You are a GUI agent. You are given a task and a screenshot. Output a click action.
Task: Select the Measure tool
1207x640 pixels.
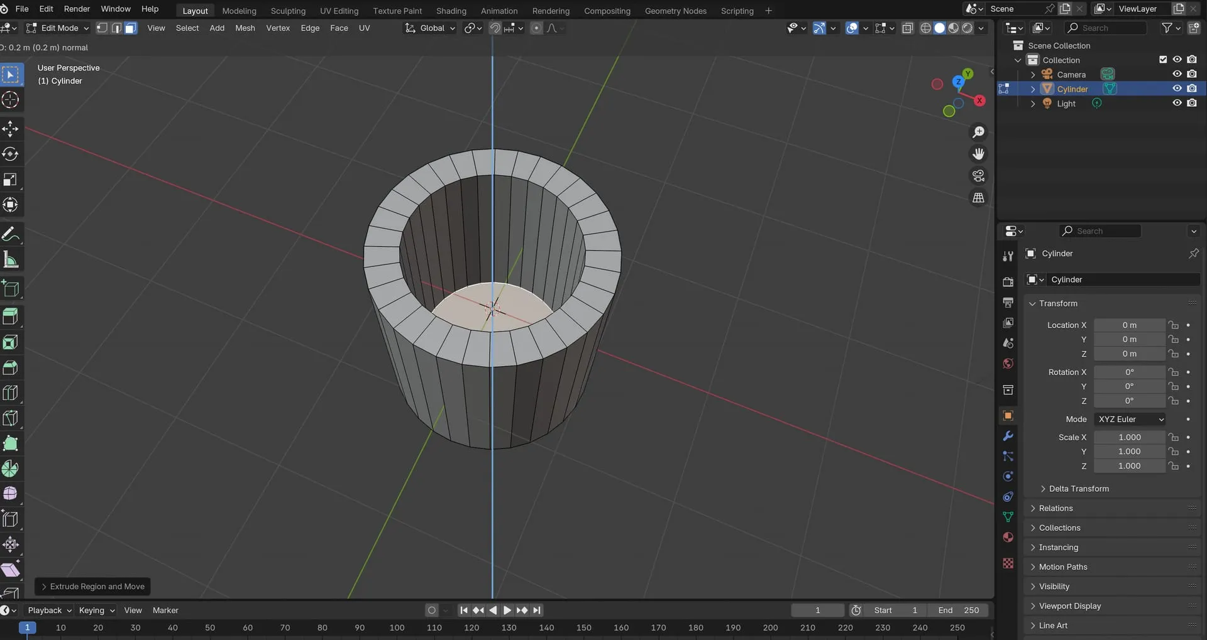(x=11, y=260)
